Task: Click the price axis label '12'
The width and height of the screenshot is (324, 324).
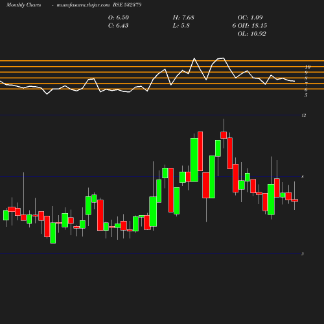Action: tap(304, 115)
